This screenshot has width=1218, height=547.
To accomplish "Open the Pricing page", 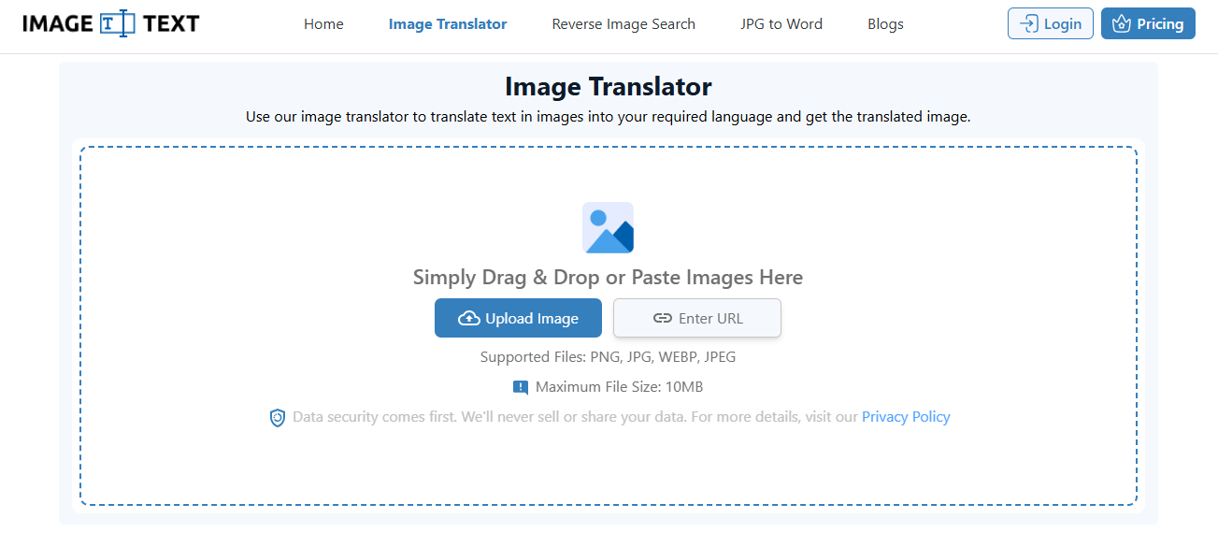I will point(1148,23).
